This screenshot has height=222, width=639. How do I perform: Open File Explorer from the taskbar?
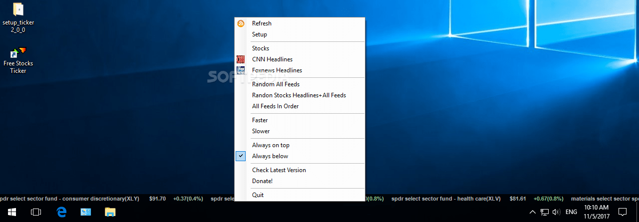[x=110, y=212]
